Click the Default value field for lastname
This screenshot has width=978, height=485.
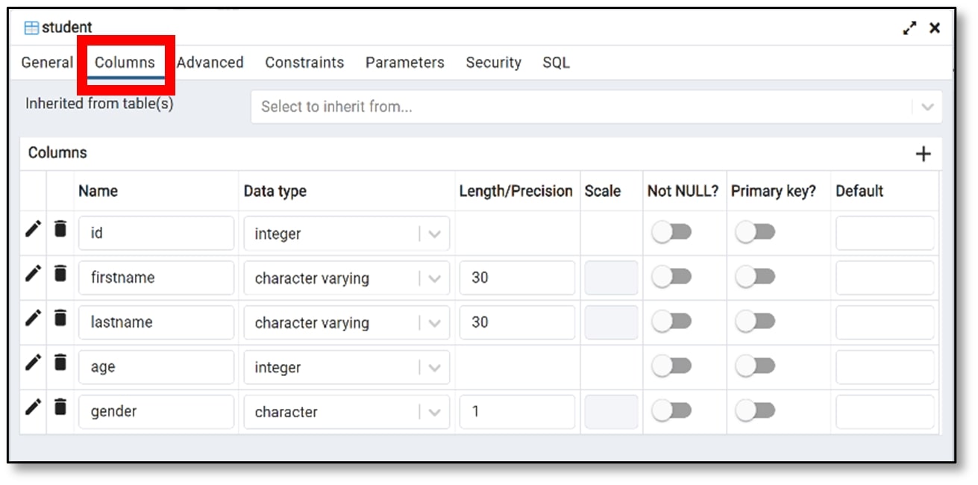[885, 322]
